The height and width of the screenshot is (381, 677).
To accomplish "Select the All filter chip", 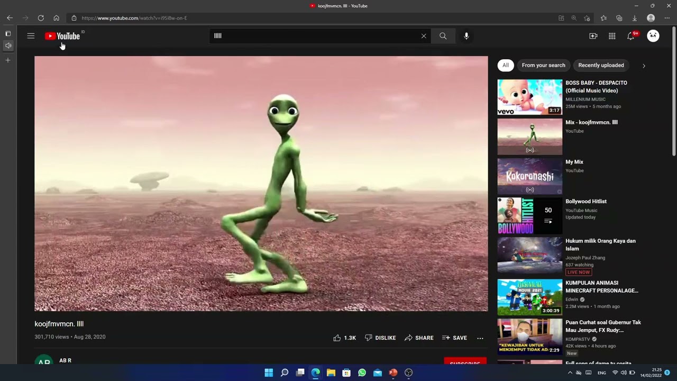I will (506, 65).
